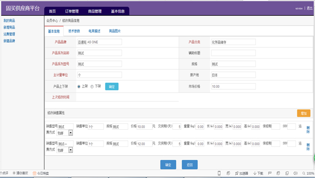Select the 下架 radio button
This screenshot has width=315, height=178.
[92, 86]
